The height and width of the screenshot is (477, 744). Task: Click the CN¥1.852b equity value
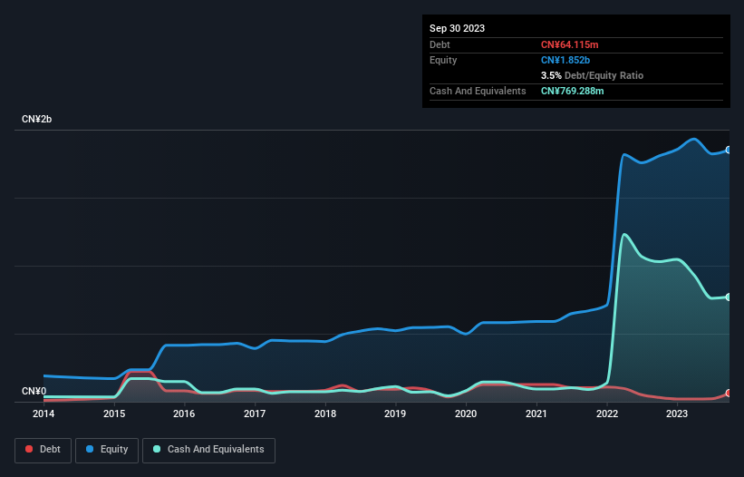coord(565,60)
